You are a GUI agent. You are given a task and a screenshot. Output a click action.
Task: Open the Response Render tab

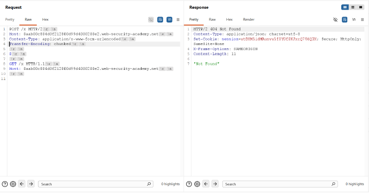coord(249,19)
